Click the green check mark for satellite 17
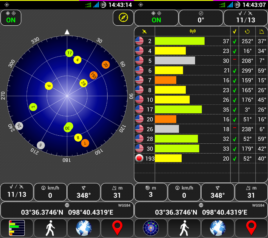Viewport: 268px width, 238px height. coord(235,110)
